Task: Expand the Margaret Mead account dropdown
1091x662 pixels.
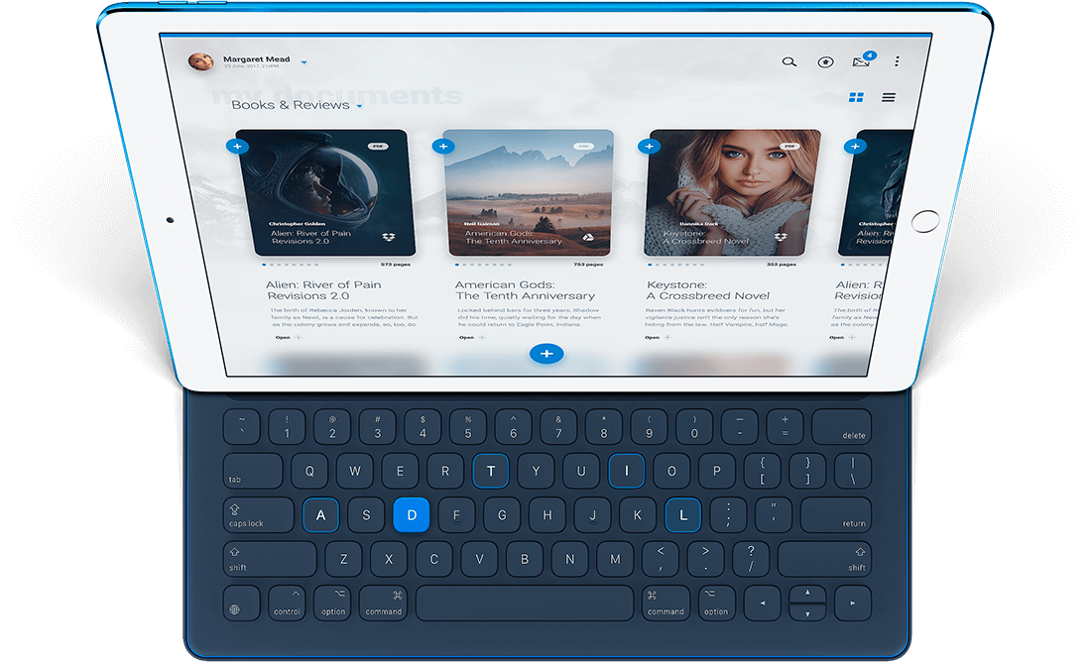Action: (303, 62)
